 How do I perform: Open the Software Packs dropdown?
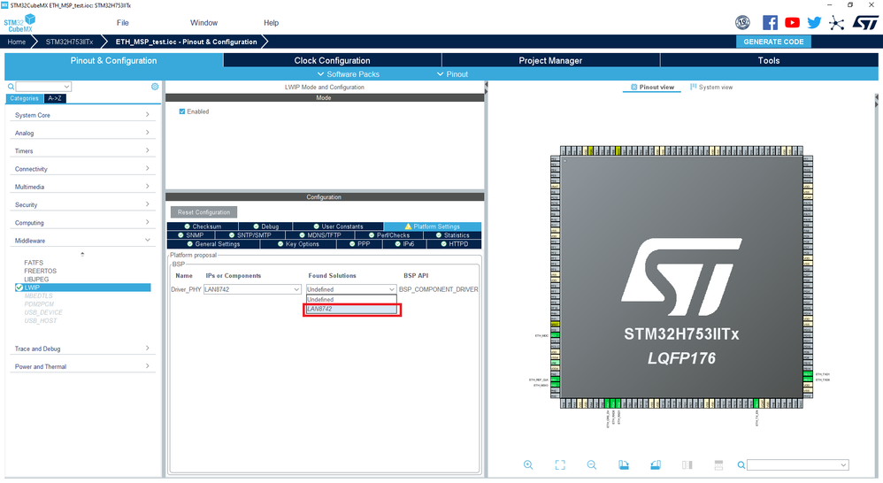coord(348,74)
